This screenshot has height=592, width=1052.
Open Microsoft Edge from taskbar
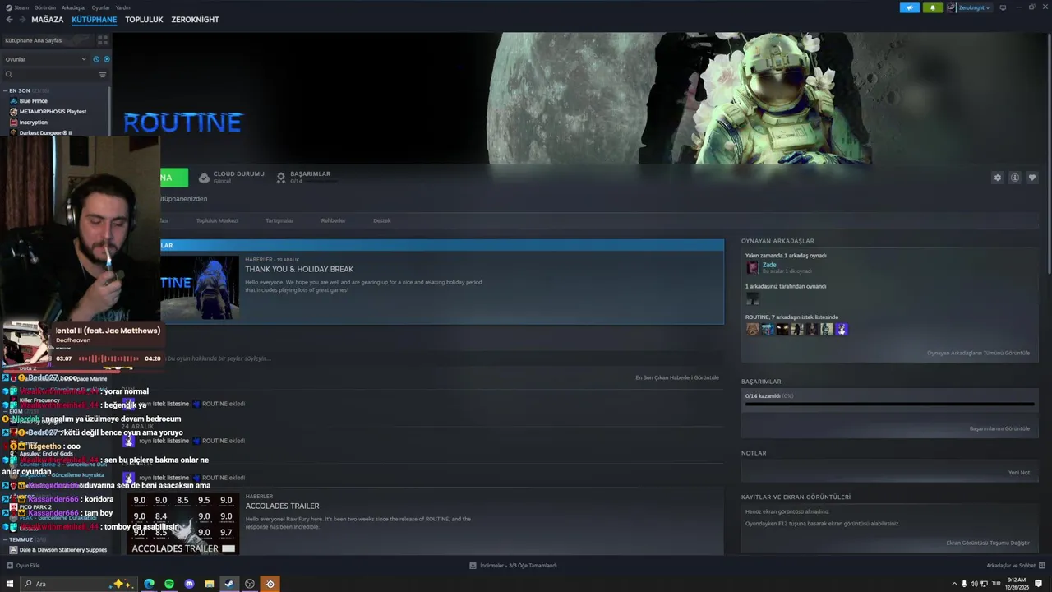click(x=149, y=584)
